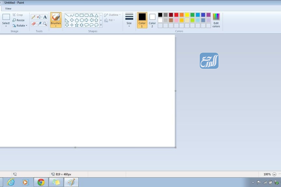Open Google Chrome from the taskbar
The height and width of the screenshot is (187, 281).
tap(41, 182)
